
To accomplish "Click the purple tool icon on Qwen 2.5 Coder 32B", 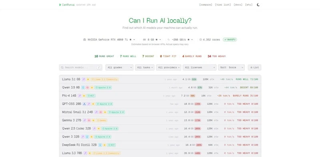I will coord(94,129).
